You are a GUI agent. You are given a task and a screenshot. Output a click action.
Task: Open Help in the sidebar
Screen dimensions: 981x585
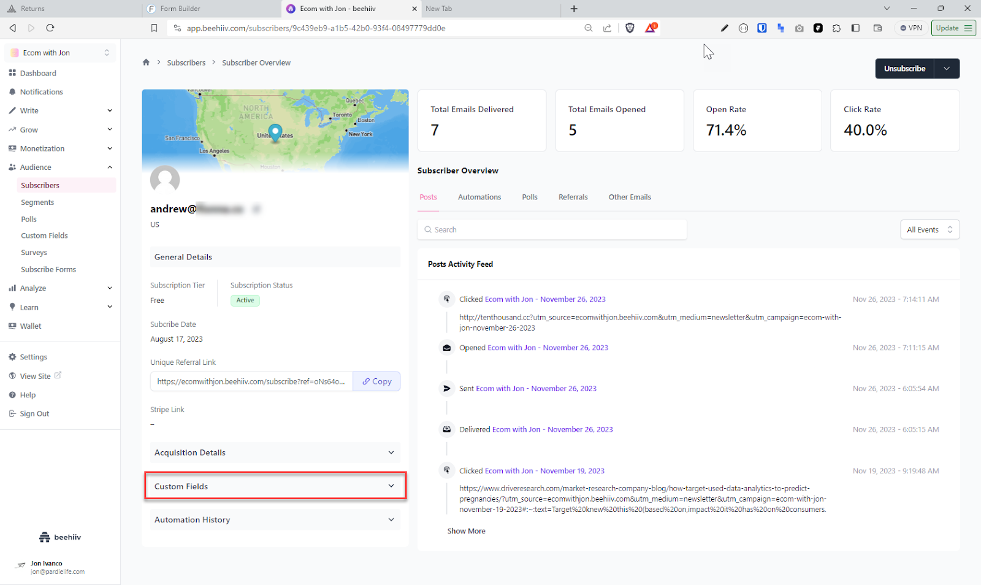point(28,395)
